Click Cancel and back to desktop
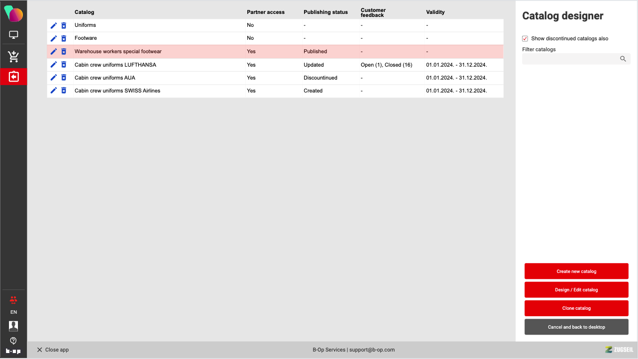638x359 pixels. click(x=576, y=327)
